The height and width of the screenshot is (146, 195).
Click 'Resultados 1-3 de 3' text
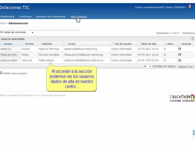pyautogui.click(x=168, y=33)
